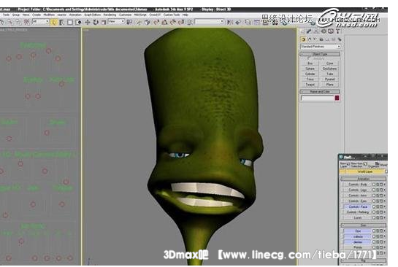The width and height of the screenshot is (398, 267).
Task: Click the Select Object arrow tool
Action: [54, 23]
